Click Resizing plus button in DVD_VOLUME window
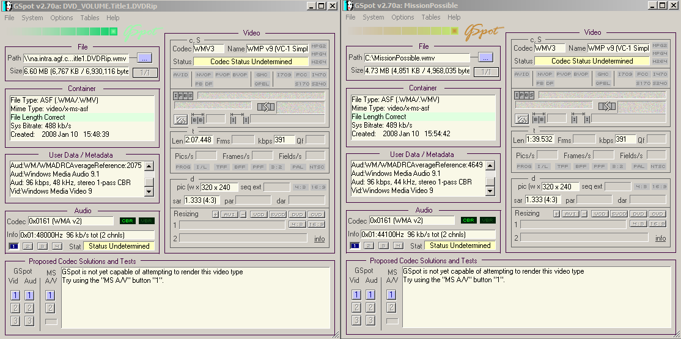681x339 pixels. tap(215, 214)
